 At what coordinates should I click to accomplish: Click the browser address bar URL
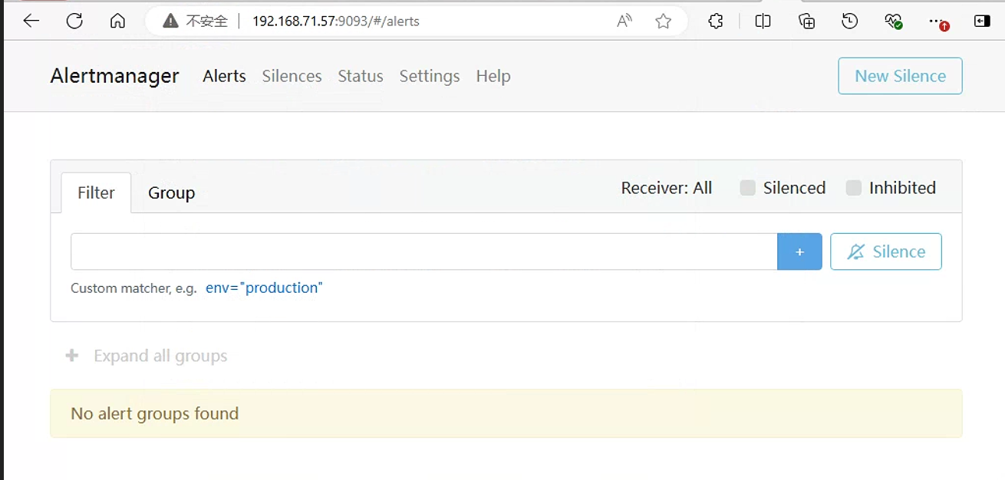click(x=336, y=21)
